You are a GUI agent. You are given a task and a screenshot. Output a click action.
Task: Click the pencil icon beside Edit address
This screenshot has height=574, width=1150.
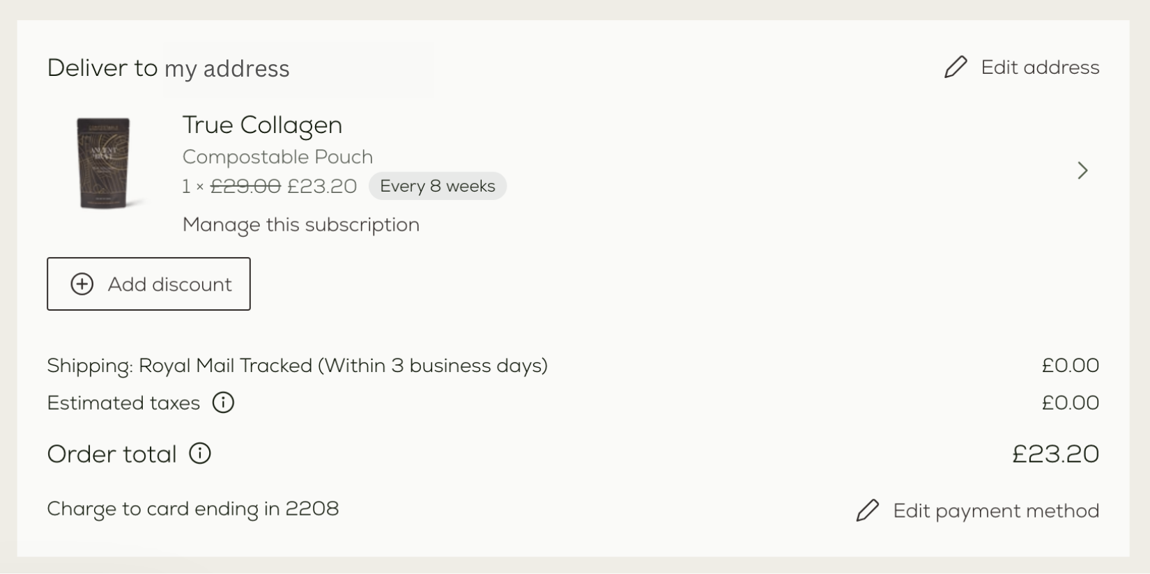[956, 67]
